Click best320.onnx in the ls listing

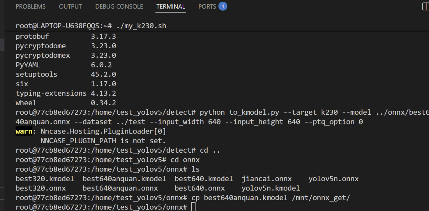click(41, 188)
